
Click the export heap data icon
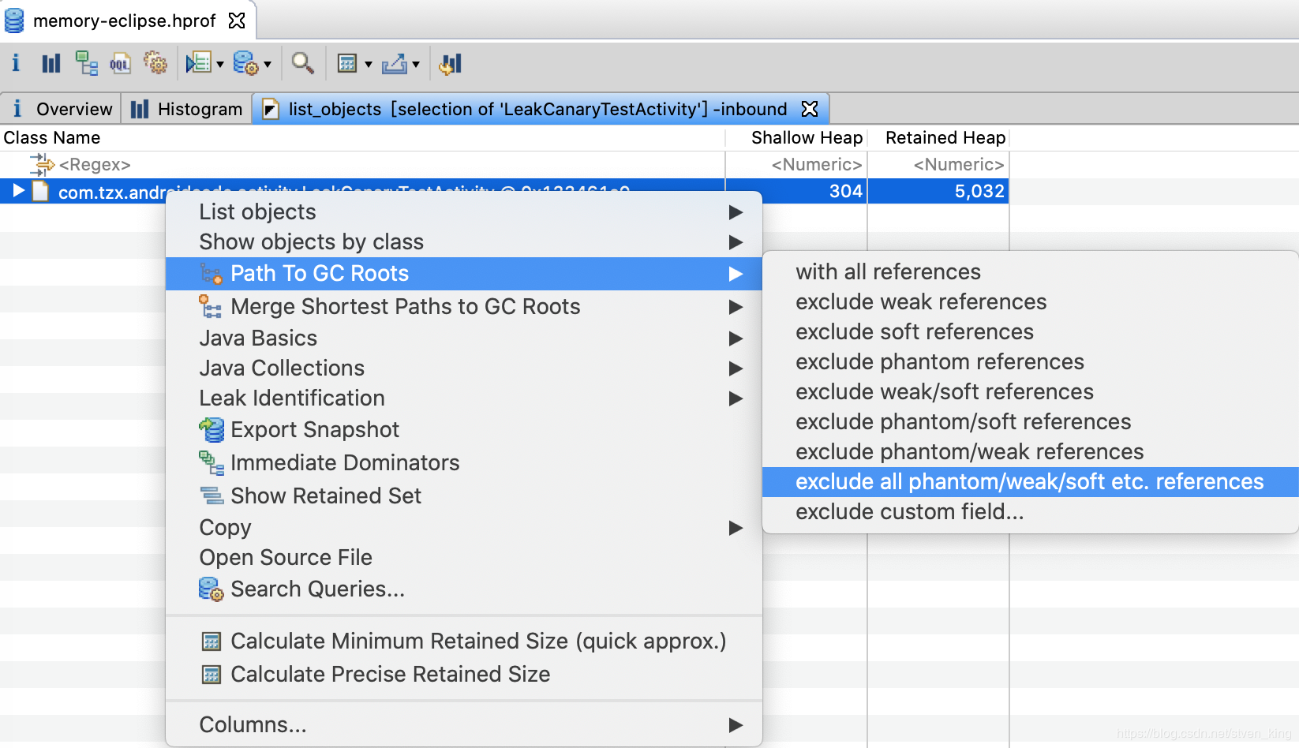[x=396, y=63]
